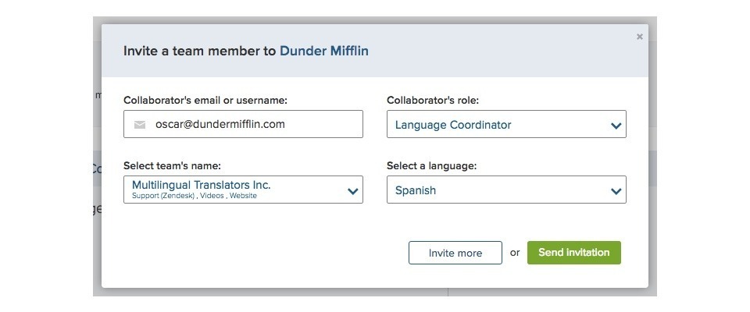This screenshot has width=750, height=312.
Task: Expand the team name chevron arrow
Action: pos(352,190)
